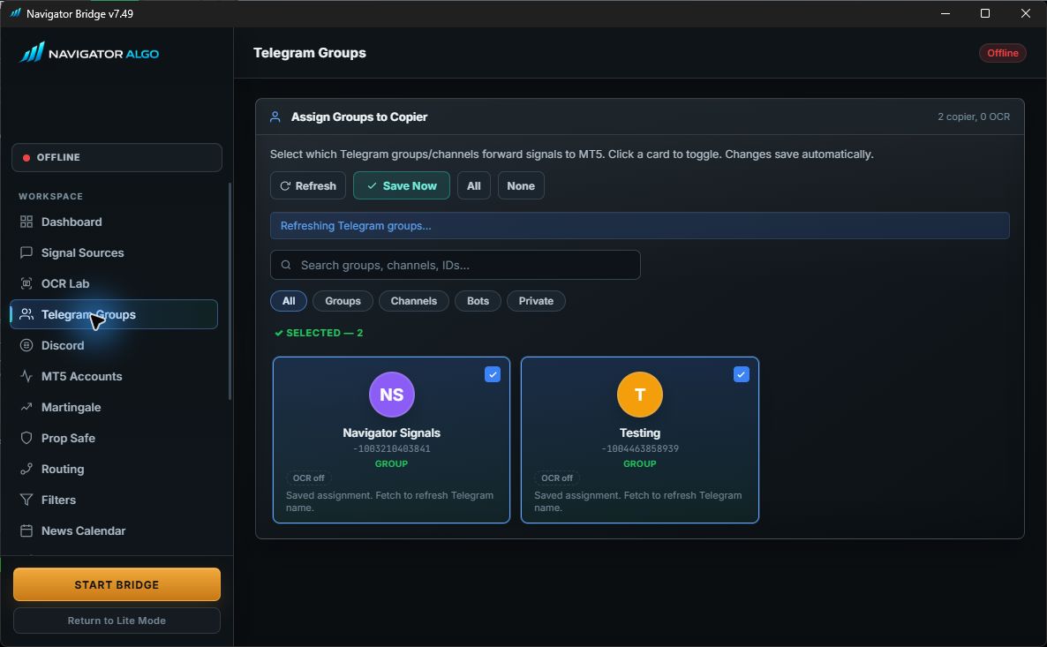Click the Discord icon in sidebar
Image resolution: width=1047 pixels, height=647 pixels.
[x=26, y=345]
